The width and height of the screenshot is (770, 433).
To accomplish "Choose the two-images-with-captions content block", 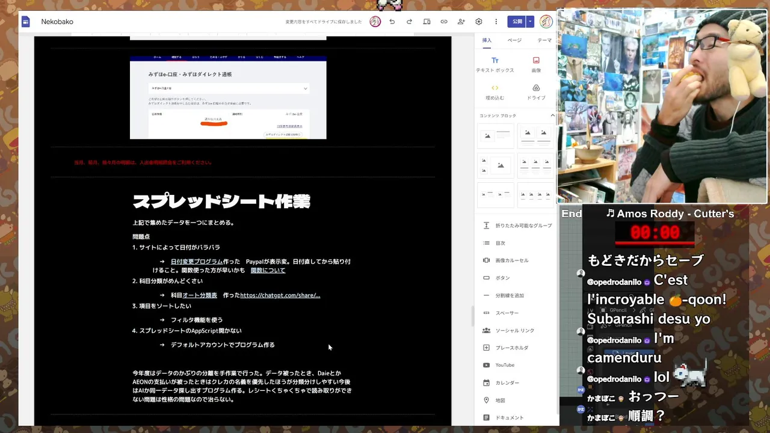I will coord(535,136).
